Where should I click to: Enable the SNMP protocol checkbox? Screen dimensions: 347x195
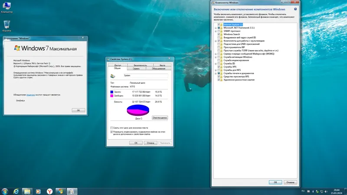point(219,31)
